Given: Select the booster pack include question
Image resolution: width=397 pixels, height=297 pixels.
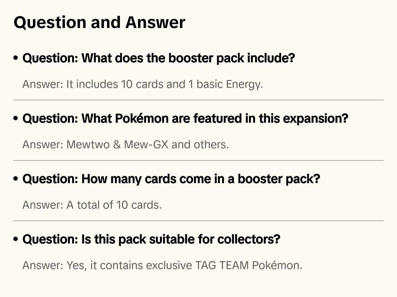Looking at the screenshot, I should [159, 58].
